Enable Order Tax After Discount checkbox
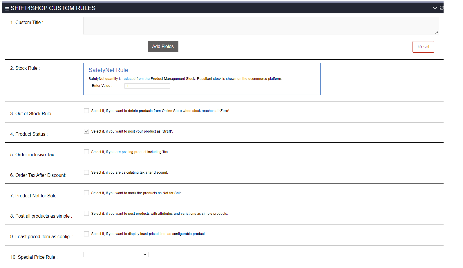463x268 pixels. click(x=86, y=172)
